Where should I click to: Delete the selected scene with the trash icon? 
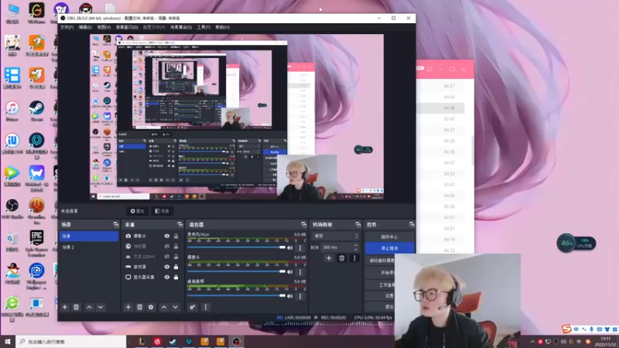pos(76,307)
